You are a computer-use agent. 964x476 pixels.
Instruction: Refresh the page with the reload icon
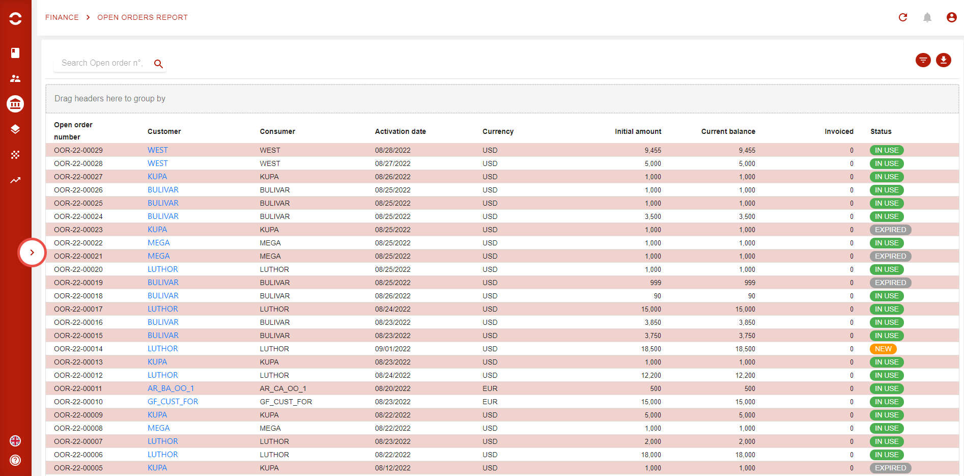click(903, 17)
